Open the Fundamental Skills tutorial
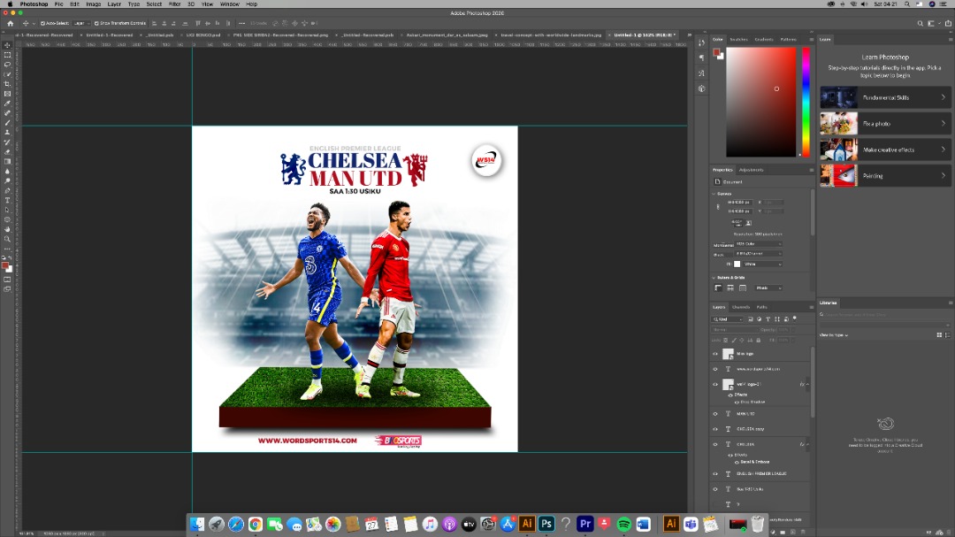955x537 pixels. tap(885, 97)
